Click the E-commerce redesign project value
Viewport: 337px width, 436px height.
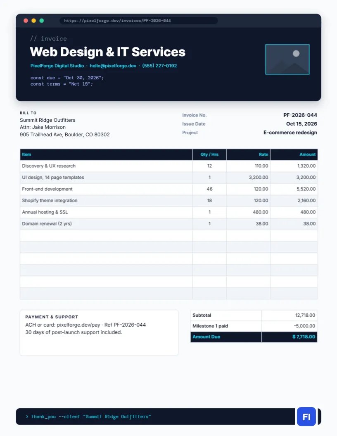click(x=290, y=133)
